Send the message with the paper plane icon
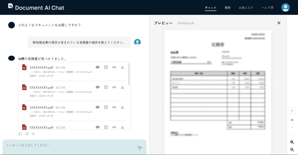Viewport: 298px width, 155px height. pyautogui.click(x=140, y=148)
